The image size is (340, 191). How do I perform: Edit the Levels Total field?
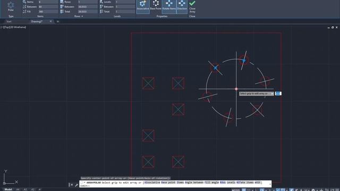pyautogui.click(x=125, y=12)
